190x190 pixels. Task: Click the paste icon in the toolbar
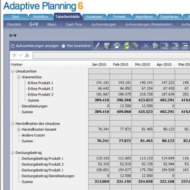click(x=156, y=46)
